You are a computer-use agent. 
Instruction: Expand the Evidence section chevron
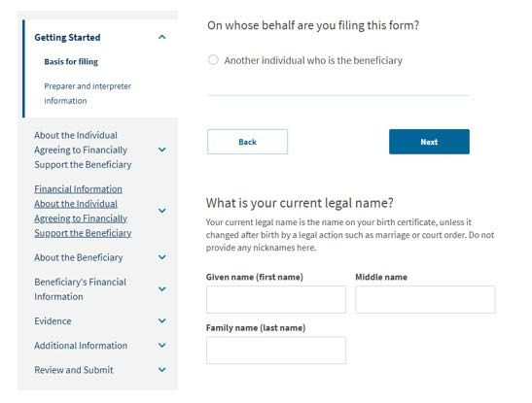pyautogui.click(x=162, y=320)
